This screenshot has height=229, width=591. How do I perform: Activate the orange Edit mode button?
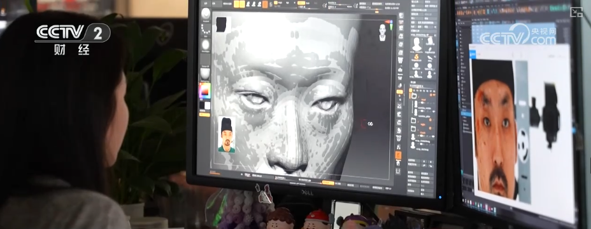[236, 4]
